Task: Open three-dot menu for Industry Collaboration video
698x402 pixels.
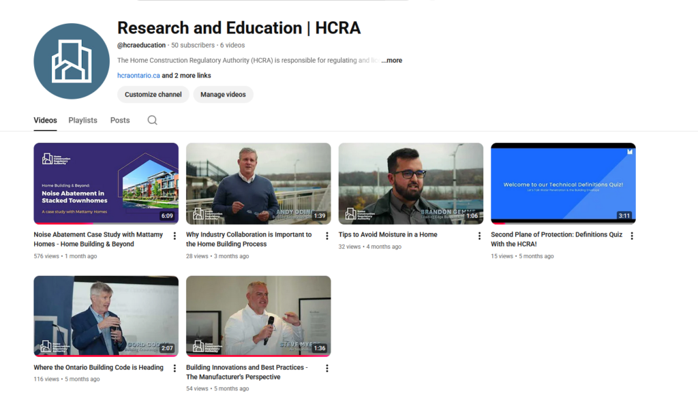Action: (327, 236)
